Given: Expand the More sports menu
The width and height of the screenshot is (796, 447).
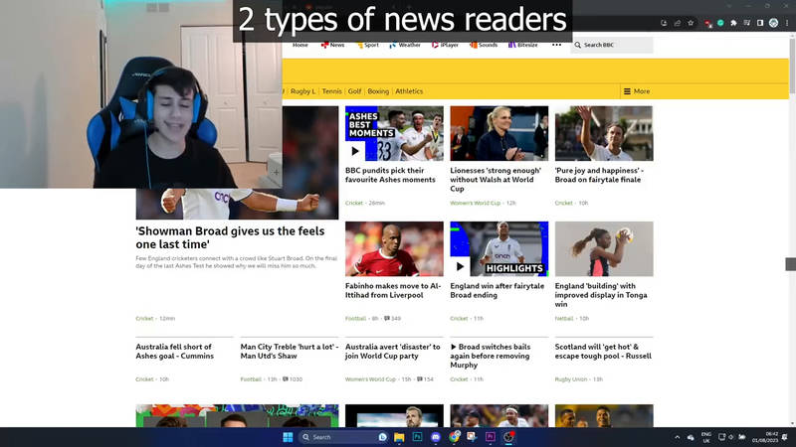Looking at the screenshot, I should point(637,91).
